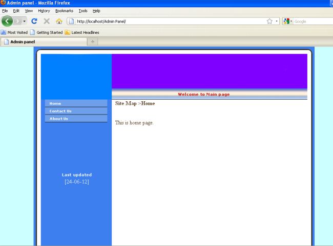333x246 pixels.
Task: Select the Admin panel tab
Action: pyautogui.click(x=44, y=42)
